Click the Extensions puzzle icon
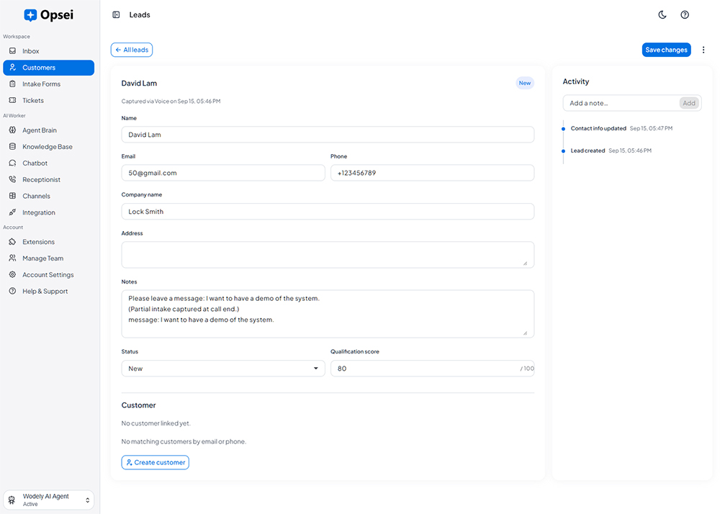This screenshot has height=514, width=720. pyautogui.click(x=12, y=242)
